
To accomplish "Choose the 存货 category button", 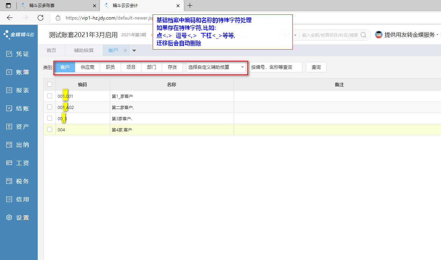I will [x=172, y=67].
